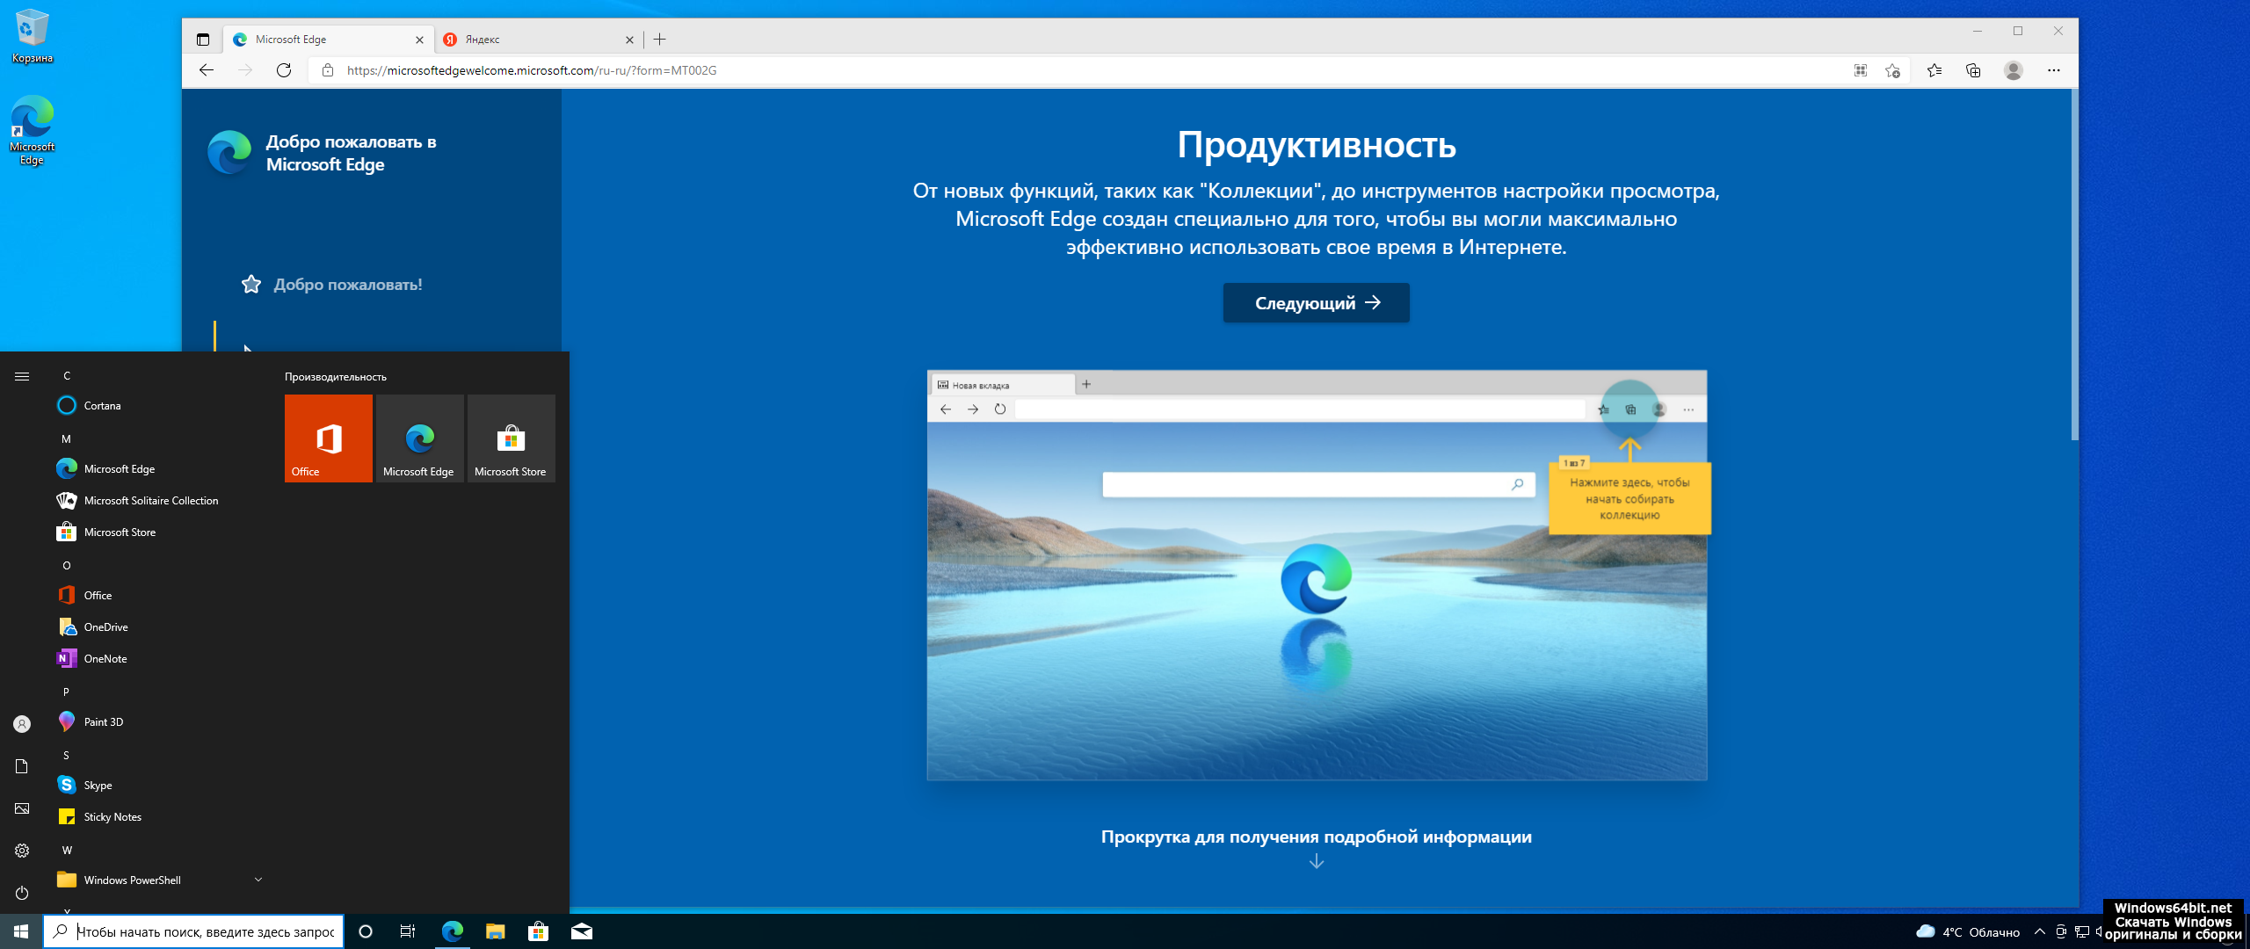Click the taskbar search input box
This screenshot has height=949, width=2250.
[x=205, y=931]
